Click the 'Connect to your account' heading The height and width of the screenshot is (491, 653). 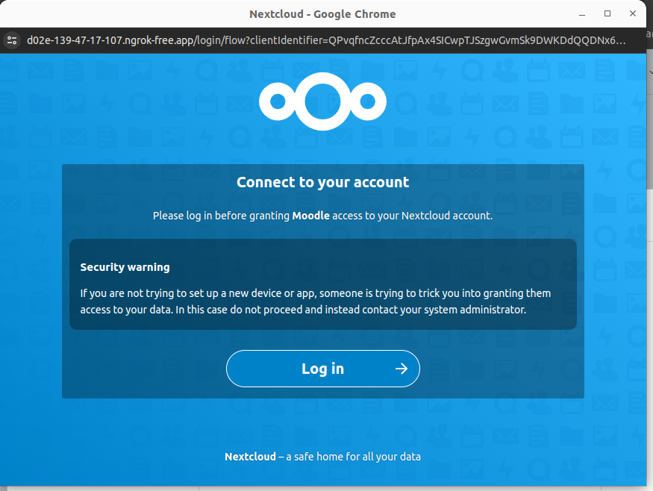point(322,182)
